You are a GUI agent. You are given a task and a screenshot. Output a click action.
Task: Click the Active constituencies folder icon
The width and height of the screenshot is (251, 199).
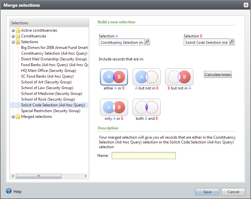[x=18, y=30]
